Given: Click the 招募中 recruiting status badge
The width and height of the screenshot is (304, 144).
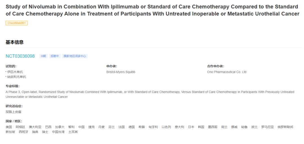Looking at the screenshot, I should pyautogui.click(x=55, y=56).
